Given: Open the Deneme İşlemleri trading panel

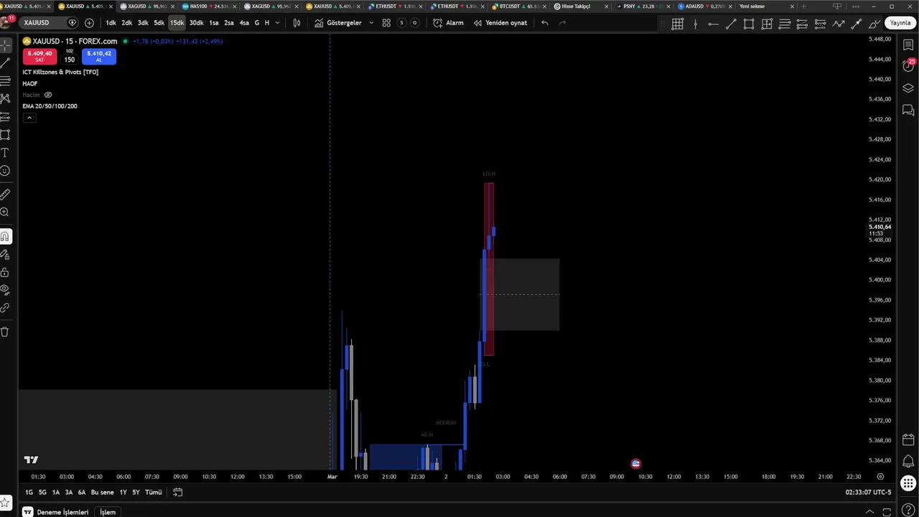Looking at the screenshot, I should point(62,512).
